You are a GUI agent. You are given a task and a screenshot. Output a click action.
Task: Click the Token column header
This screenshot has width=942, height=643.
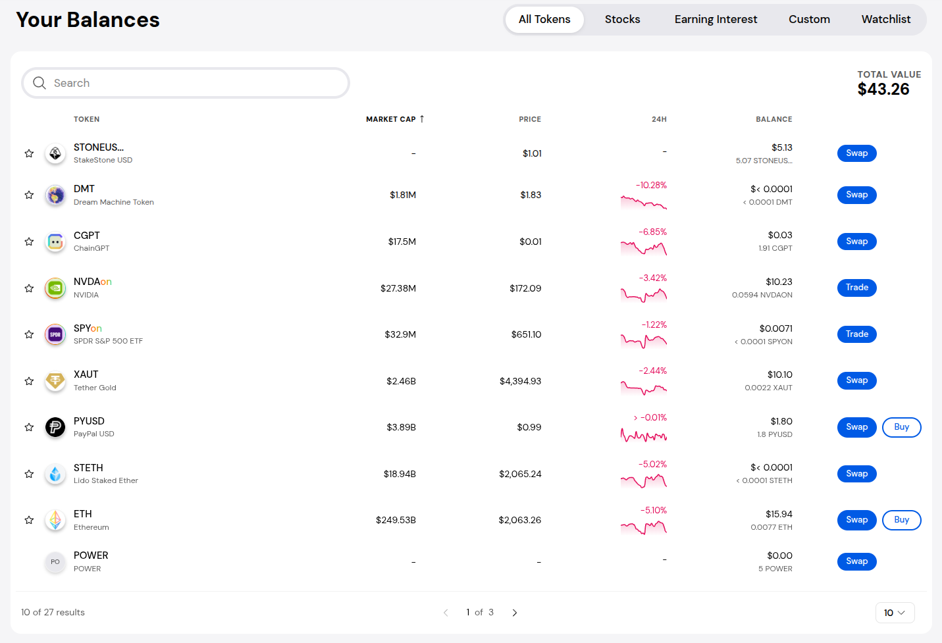(87, 119)
